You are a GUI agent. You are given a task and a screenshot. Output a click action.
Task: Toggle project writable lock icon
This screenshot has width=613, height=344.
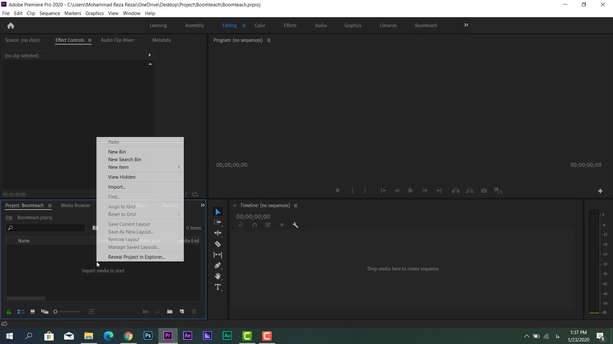pyautogui.click(x=9, y=312)
